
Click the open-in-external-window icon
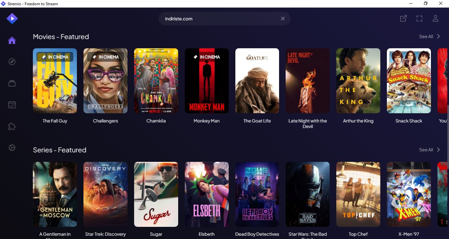click(403, 19)
